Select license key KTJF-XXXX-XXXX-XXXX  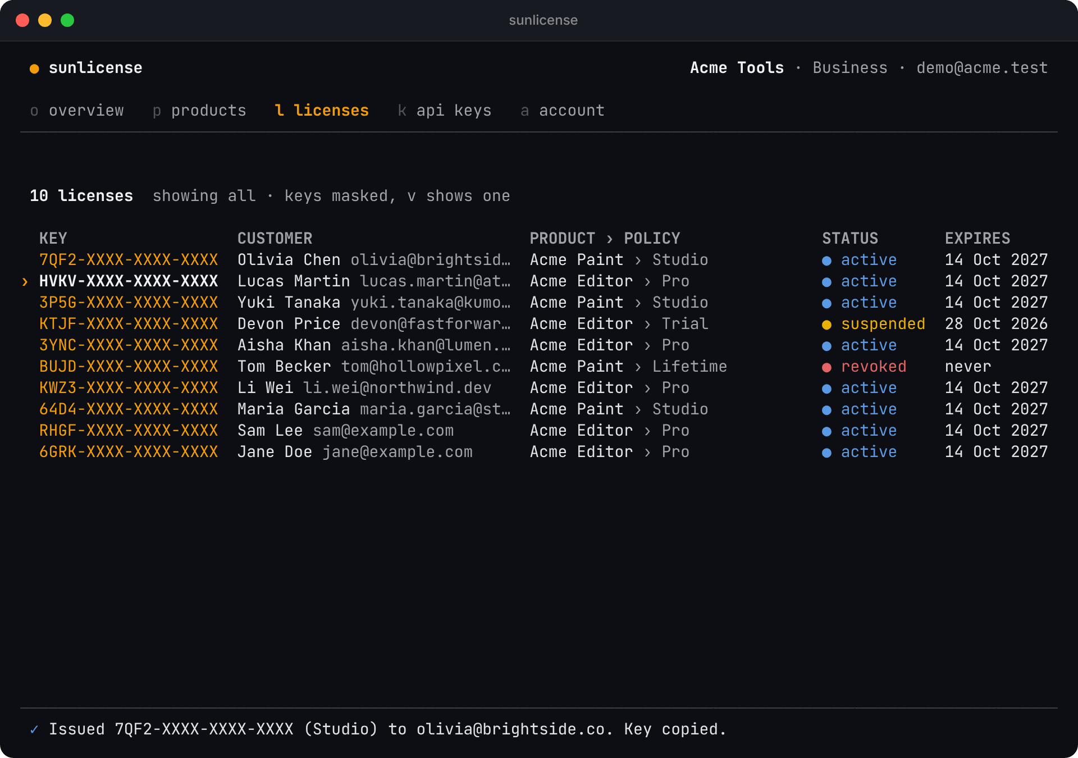129,324
